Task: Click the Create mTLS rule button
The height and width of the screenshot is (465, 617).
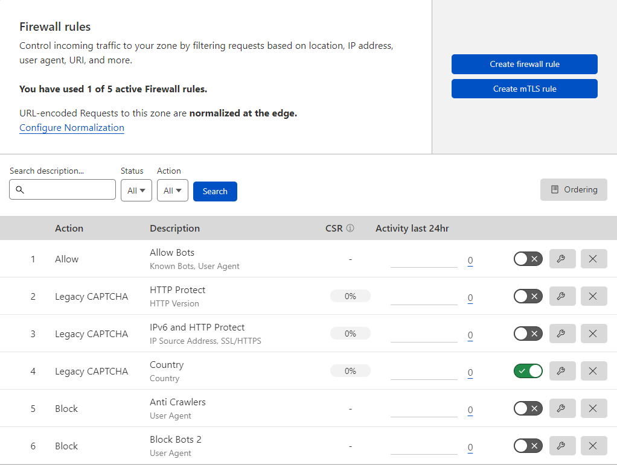Action: click(524, 89)
